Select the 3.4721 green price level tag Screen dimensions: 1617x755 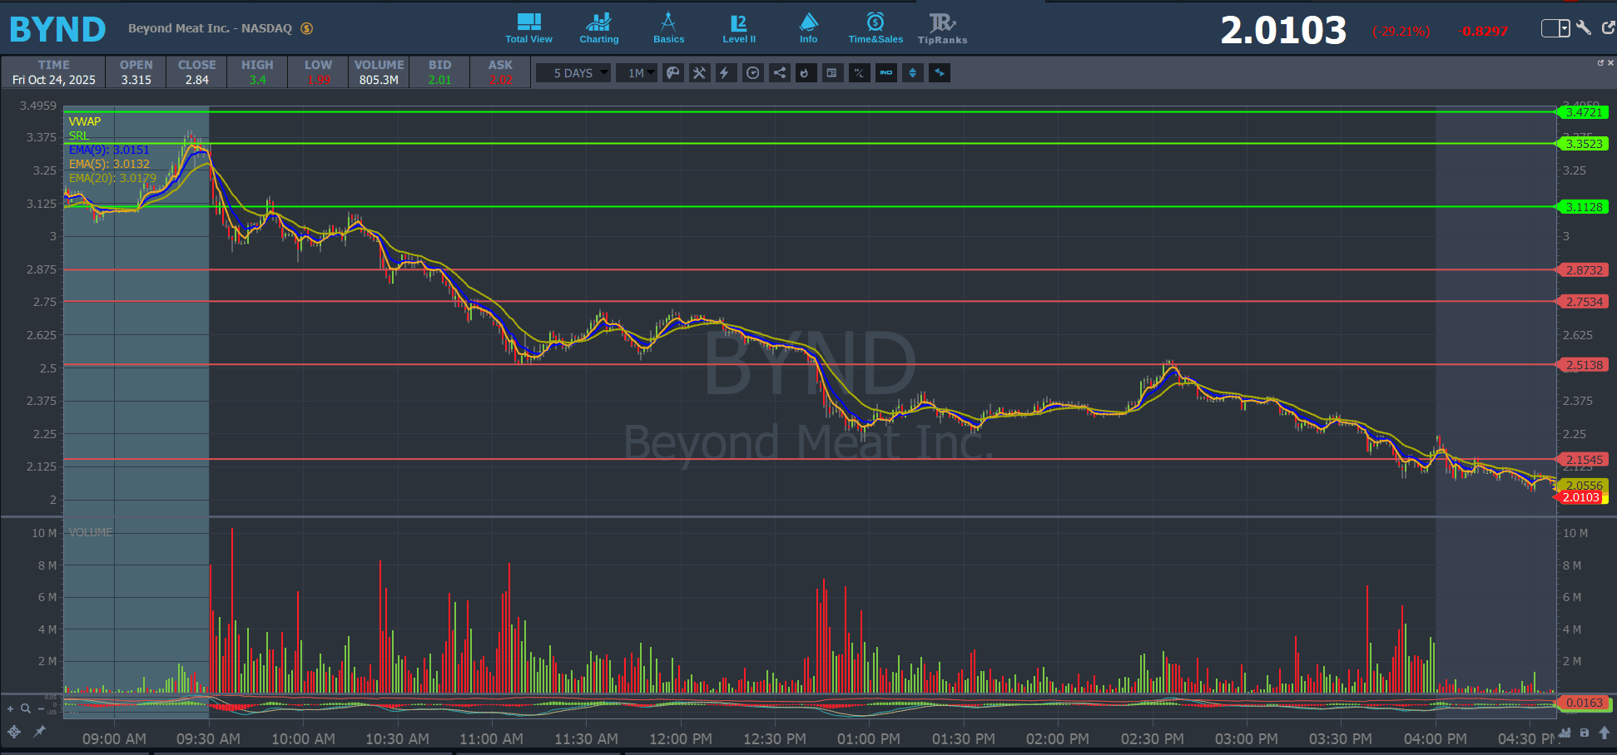[1583, 112]
